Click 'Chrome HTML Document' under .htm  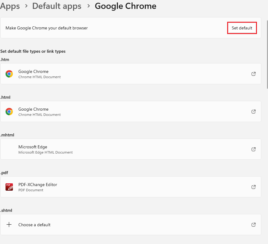(40, 77)
